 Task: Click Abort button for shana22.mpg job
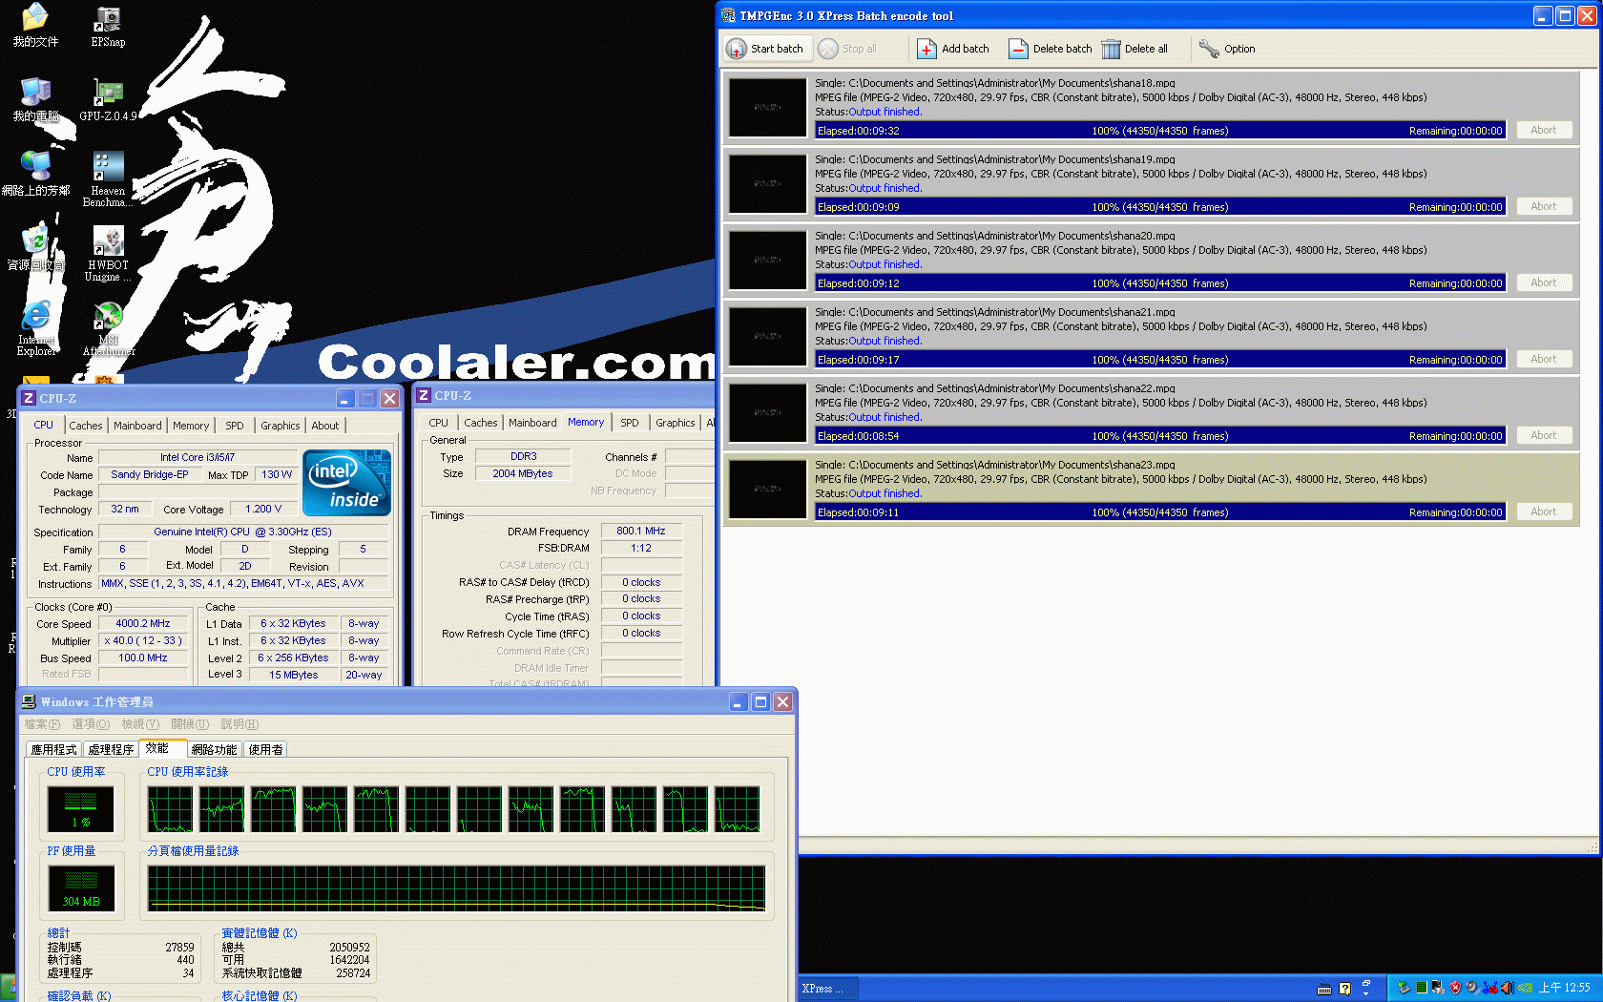[1544, 435]
